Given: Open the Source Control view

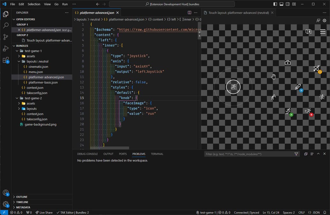Looking at the screenshot, I should (5, 37).
